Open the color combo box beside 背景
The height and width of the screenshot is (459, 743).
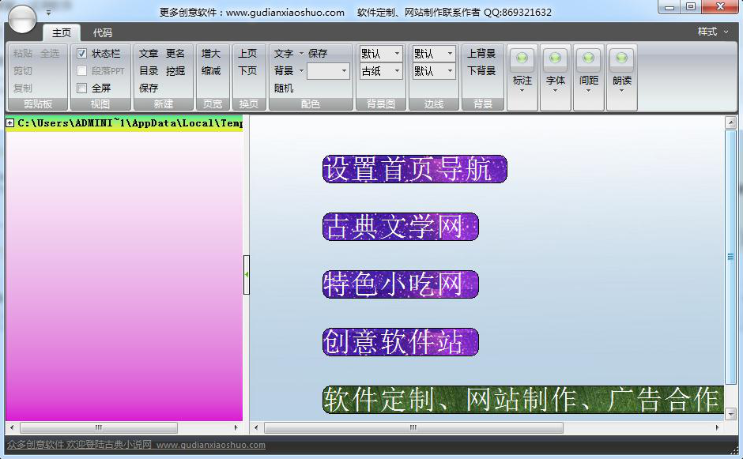point(328,71)
